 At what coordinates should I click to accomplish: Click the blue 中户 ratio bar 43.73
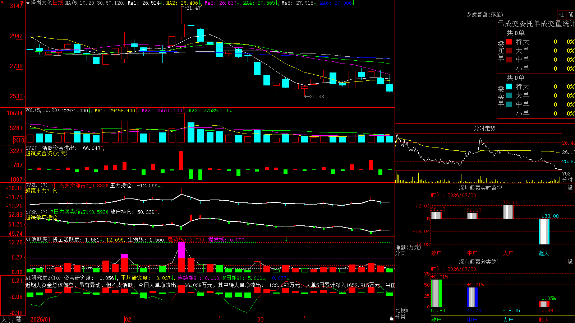(472, 297)
